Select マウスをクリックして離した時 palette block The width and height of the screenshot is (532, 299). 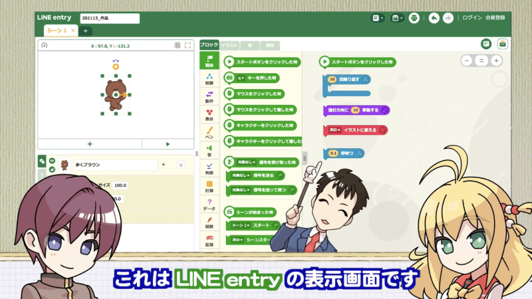coord(260,110)
